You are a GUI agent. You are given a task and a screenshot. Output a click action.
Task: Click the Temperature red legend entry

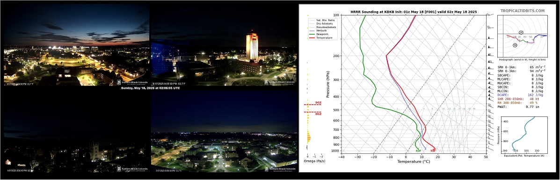pyautogui.click(x=321, y=37)
